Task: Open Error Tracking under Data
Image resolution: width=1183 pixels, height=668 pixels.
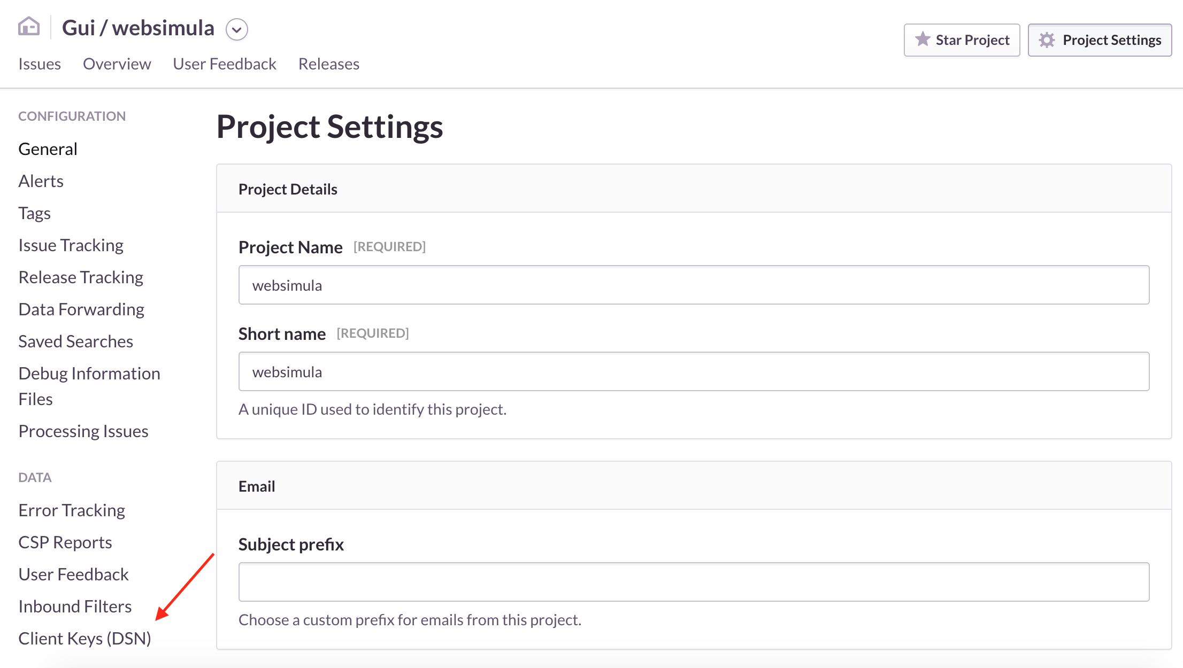Action: [x=72, y=510]
